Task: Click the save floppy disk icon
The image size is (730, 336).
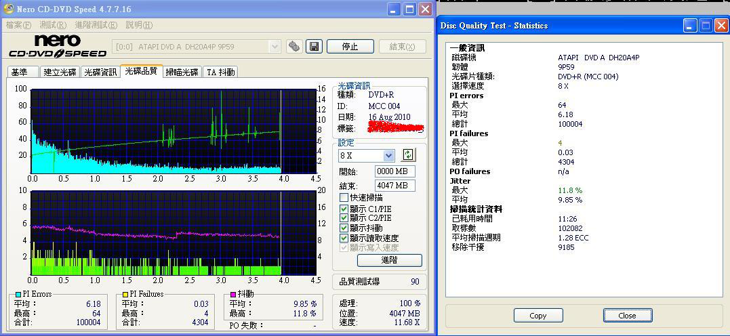Action: [314, 46]
